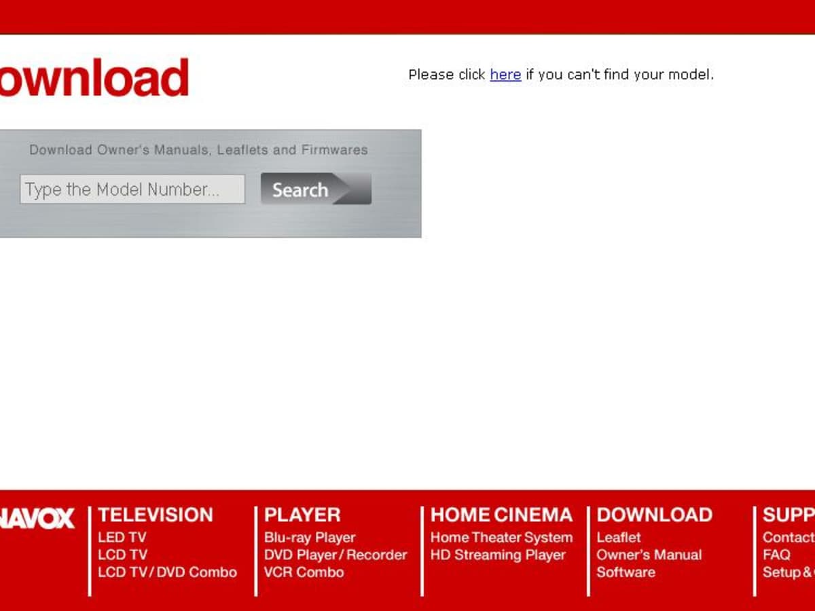Open the DVD Player/Recorder link
This screenshot has width=815, height=611.
click(x=336, y=555)
